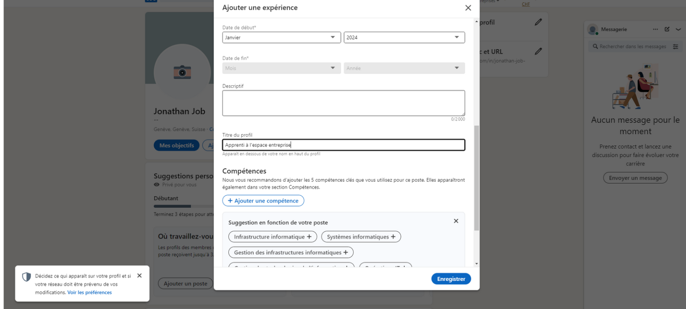Click Ajouter une compétence button
This screenshot has height=309, width=686.
click(263, 201)
